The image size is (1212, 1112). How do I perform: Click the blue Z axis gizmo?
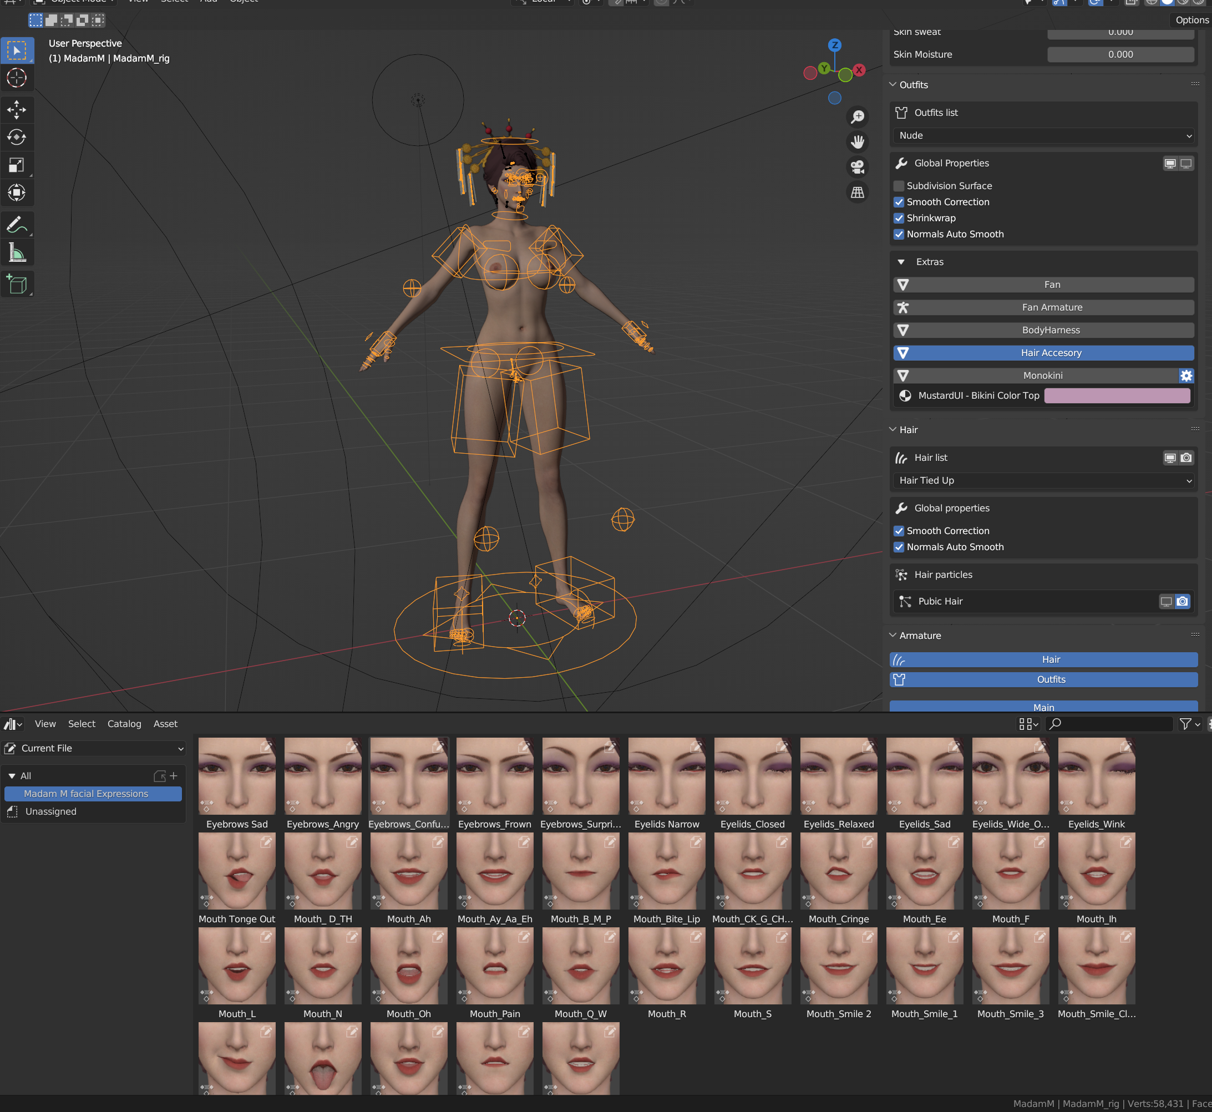click(x=835, y=45)
